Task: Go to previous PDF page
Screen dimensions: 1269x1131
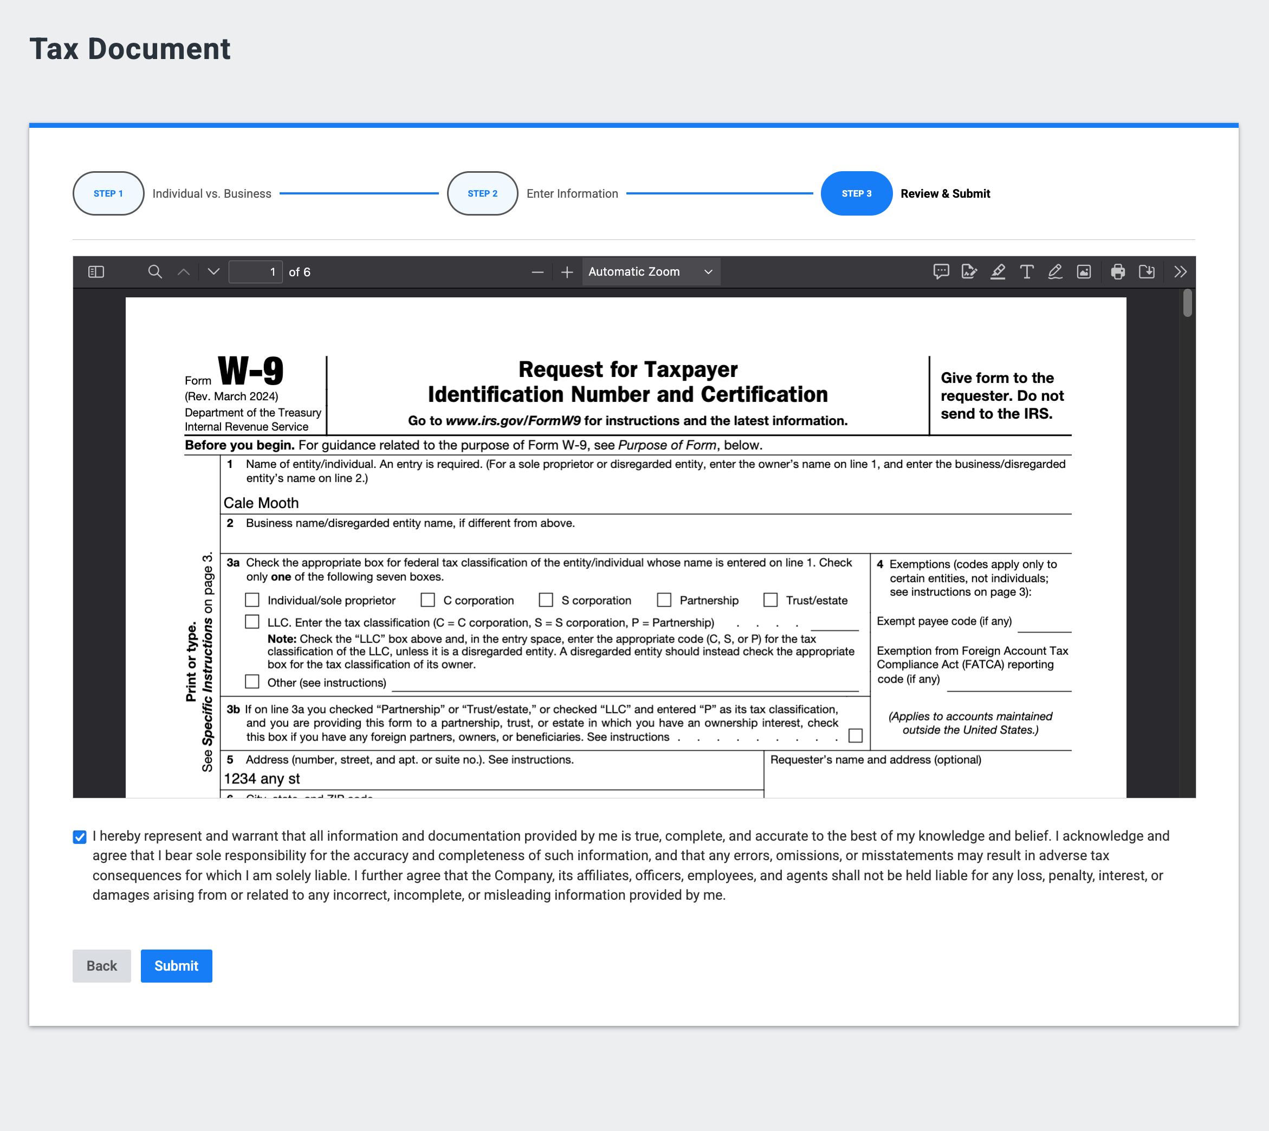Action: [x=184, y=271]
